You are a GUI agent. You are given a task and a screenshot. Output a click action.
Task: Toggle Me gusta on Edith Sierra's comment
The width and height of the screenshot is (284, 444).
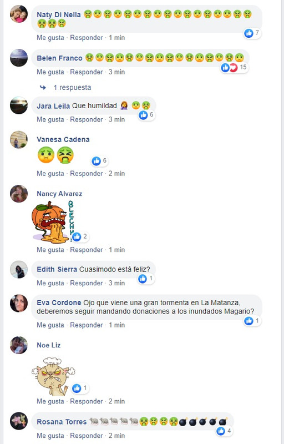tap(50, 283)
